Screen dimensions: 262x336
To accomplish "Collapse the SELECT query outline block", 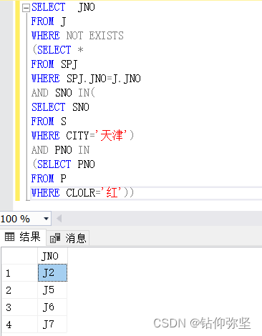I will click(x=26, y=8).
